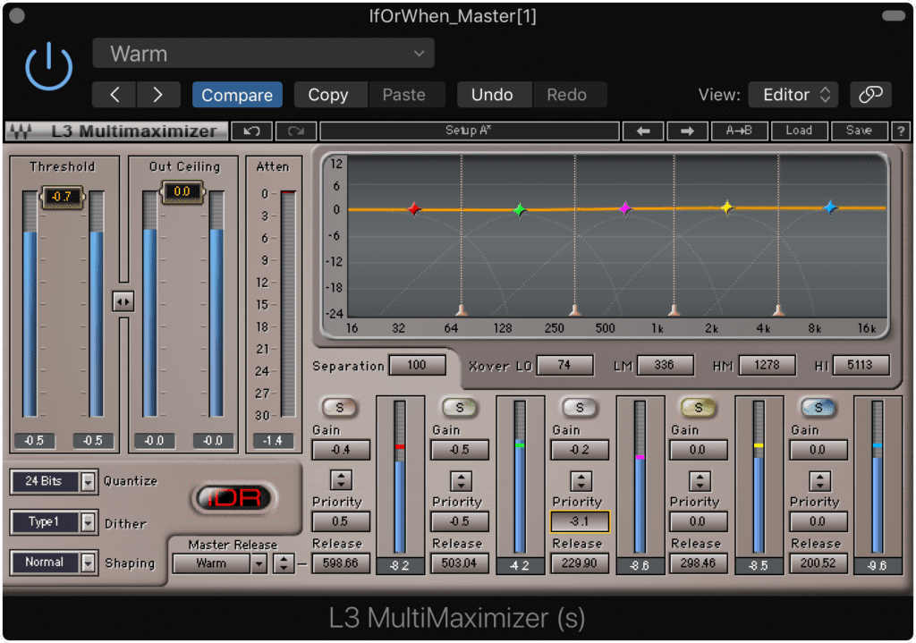Image resolution: width=916 pixels, height=643 pixels.
Task: Click the Load button
Action: 799,131
